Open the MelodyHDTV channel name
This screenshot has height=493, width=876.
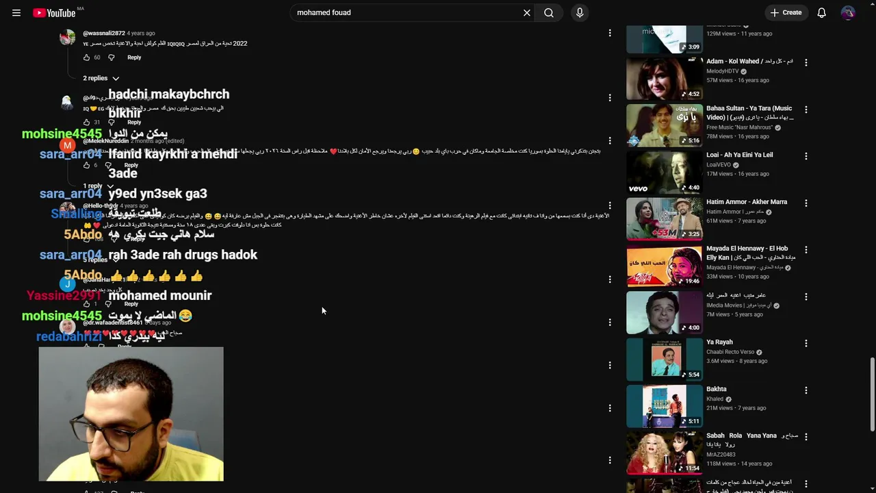click(722, 71)
